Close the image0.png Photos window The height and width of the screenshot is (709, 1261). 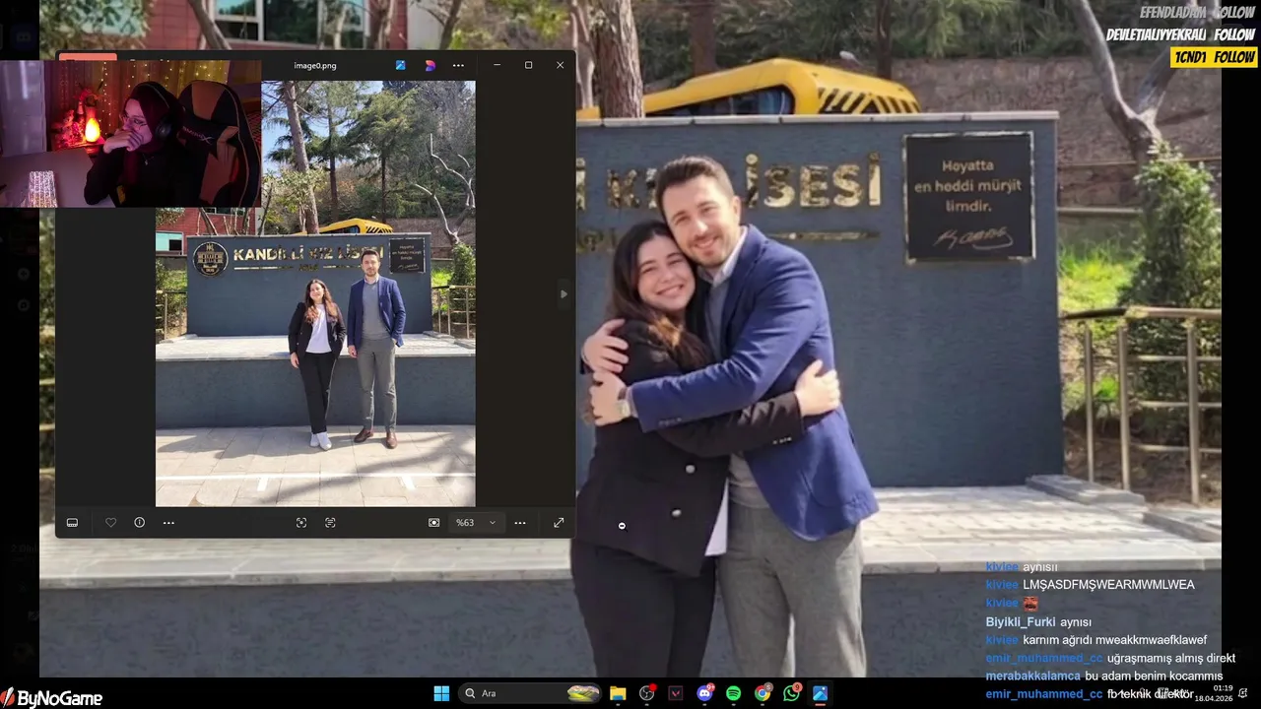tap(560, 65)
